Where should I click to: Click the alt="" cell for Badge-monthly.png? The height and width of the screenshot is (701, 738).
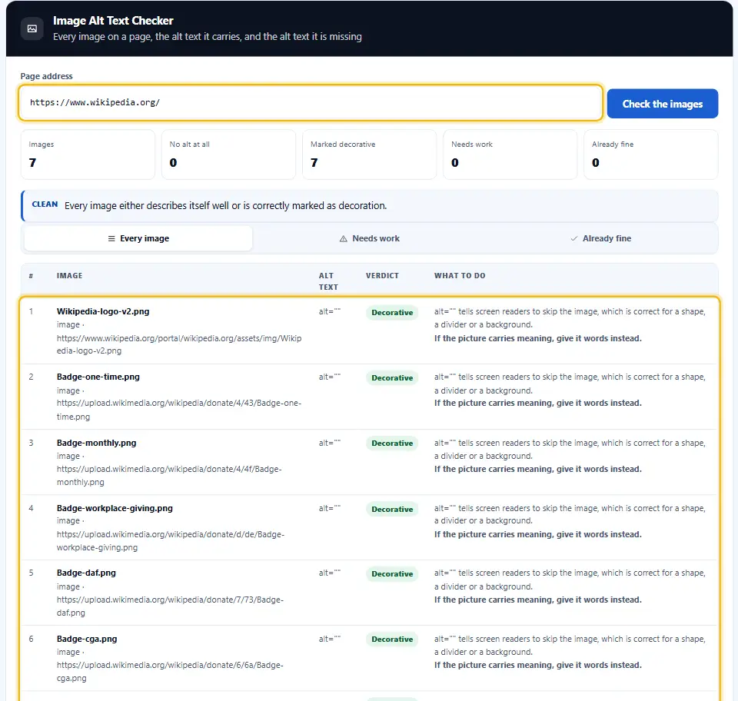(x=330, y=443)
